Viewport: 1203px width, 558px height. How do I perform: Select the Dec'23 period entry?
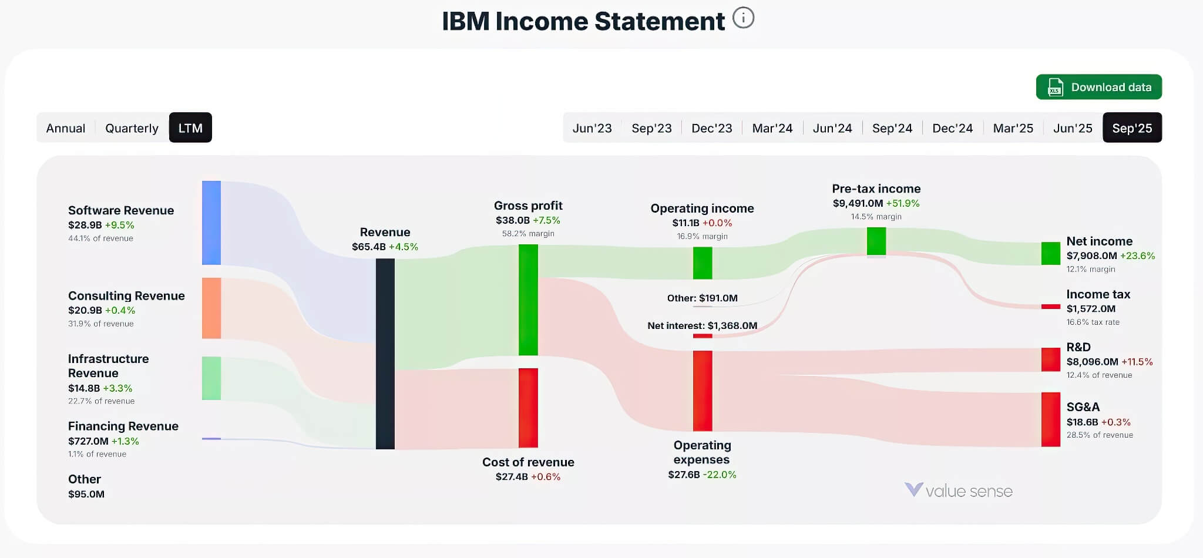(711, 127)
